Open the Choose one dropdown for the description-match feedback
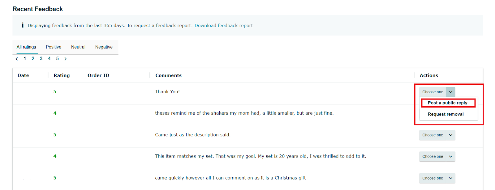This screenshot has height=190, width=495. [x=437, y=135]
